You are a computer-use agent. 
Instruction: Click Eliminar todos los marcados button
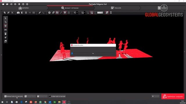point(14,96)
